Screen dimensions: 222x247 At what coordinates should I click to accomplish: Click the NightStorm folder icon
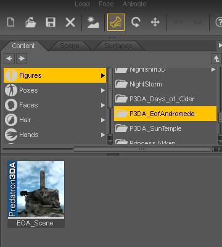[121, 84]
